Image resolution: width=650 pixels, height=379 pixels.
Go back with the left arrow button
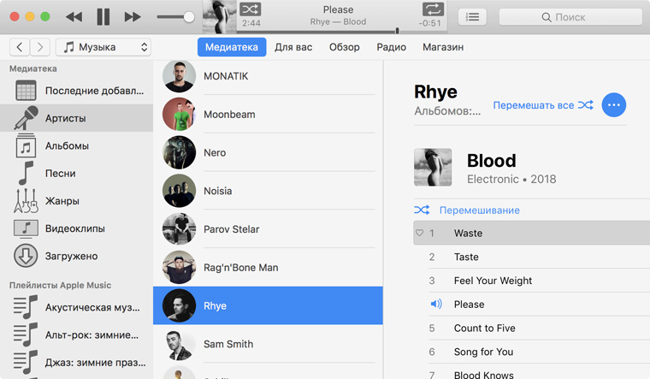[20, 47]
